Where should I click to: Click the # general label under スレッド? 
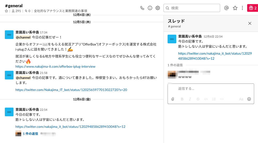(x=174, y=26)
